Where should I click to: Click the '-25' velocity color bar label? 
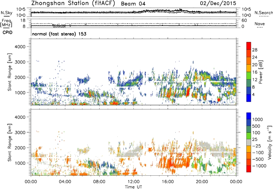(x=257, y=146)
